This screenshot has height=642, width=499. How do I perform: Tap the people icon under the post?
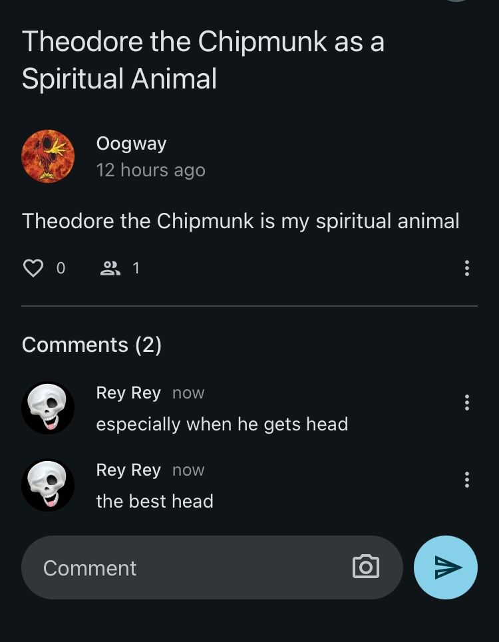[110, 268]
